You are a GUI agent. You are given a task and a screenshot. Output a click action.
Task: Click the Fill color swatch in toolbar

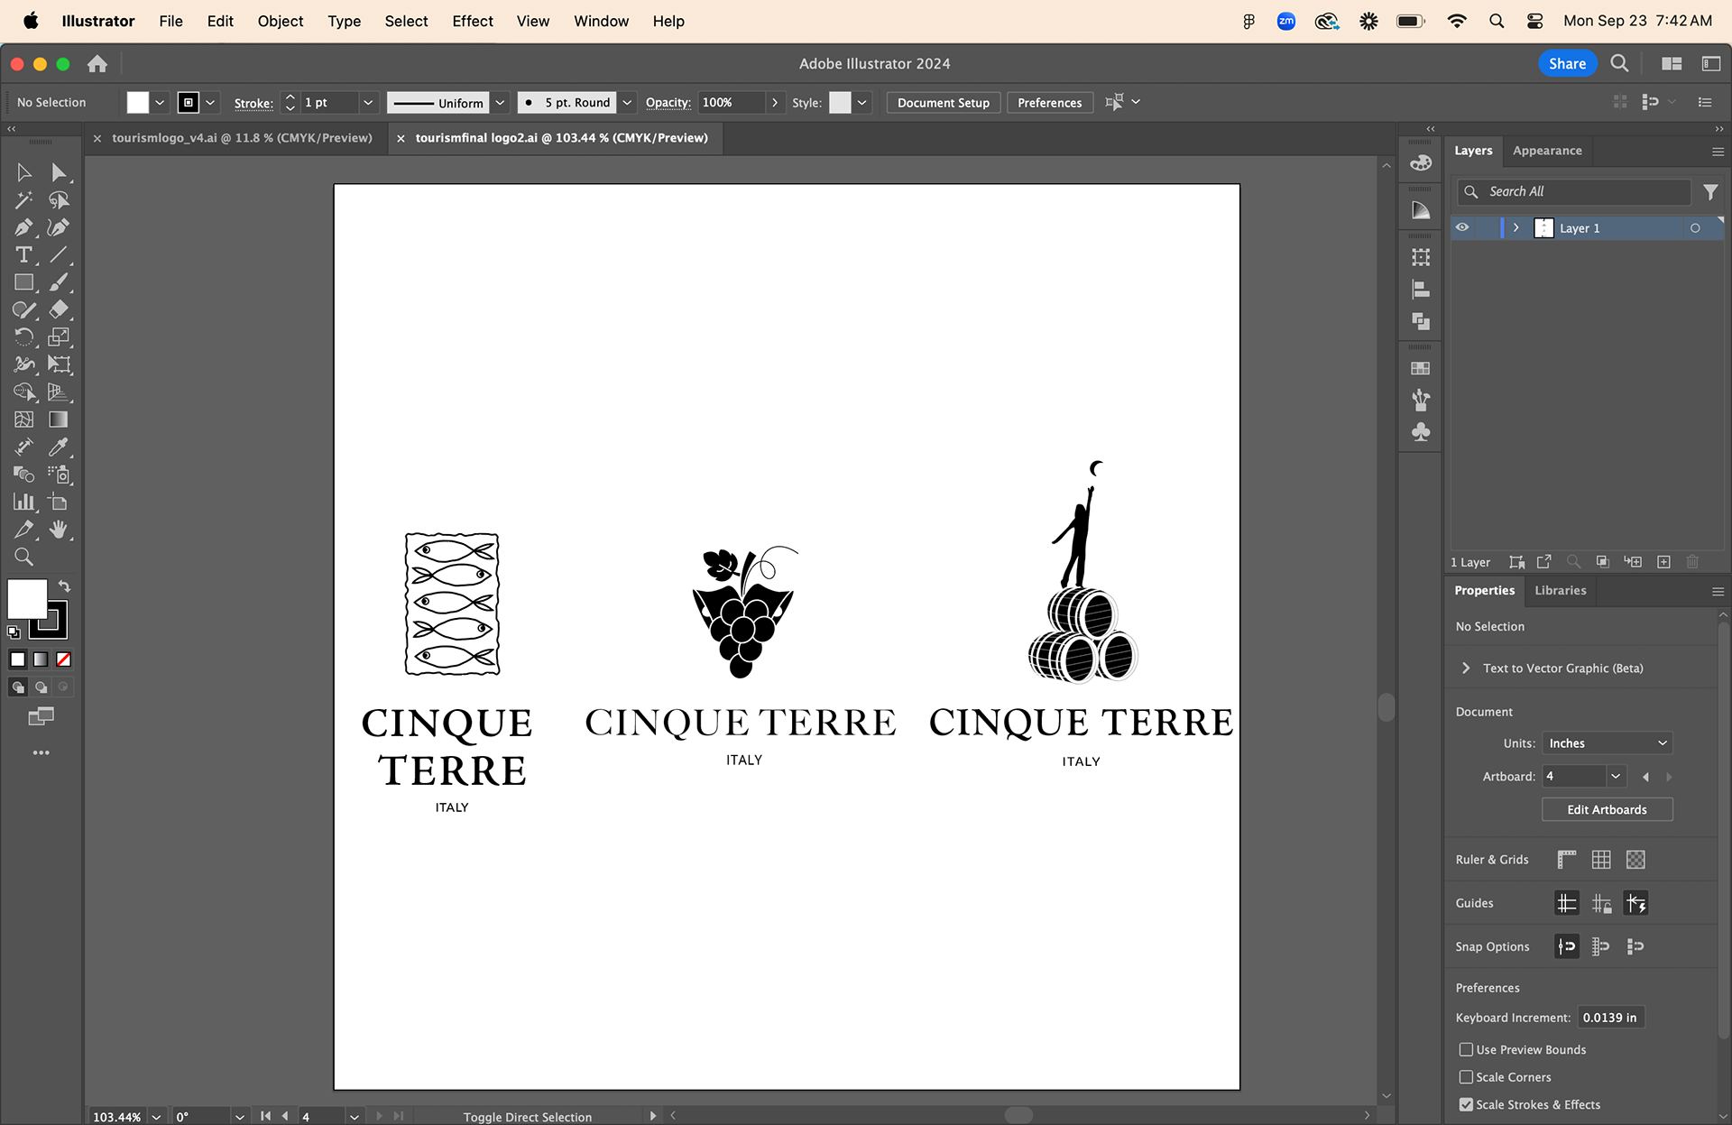click(27, 599)
